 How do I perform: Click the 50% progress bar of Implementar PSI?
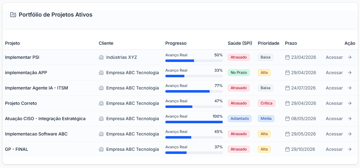point(194,61)
